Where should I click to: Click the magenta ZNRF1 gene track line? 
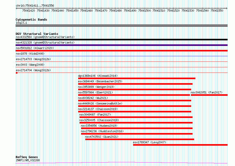pos(121,163)
